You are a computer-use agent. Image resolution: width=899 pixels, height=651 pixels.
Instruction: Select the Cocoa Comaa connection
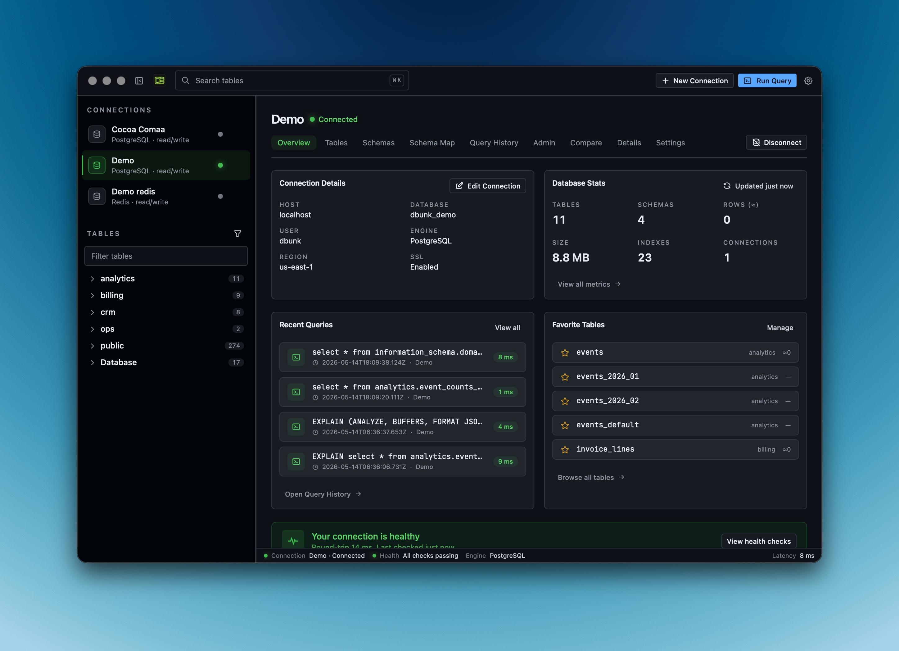(x=166, y=134)
